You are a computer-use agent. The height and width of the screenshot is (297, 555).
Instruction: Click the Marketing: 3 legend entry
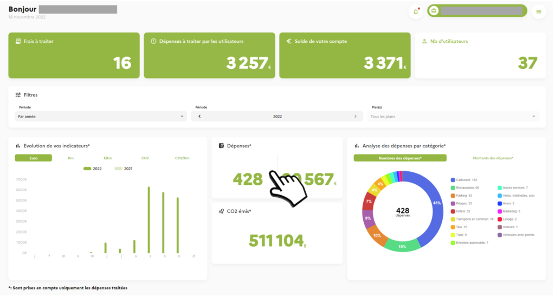pyautogui.click(x=509, y=211)
